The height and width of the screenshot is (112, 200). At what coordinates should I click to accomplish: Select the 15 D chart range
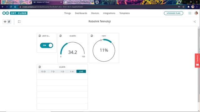coord(43,72)
